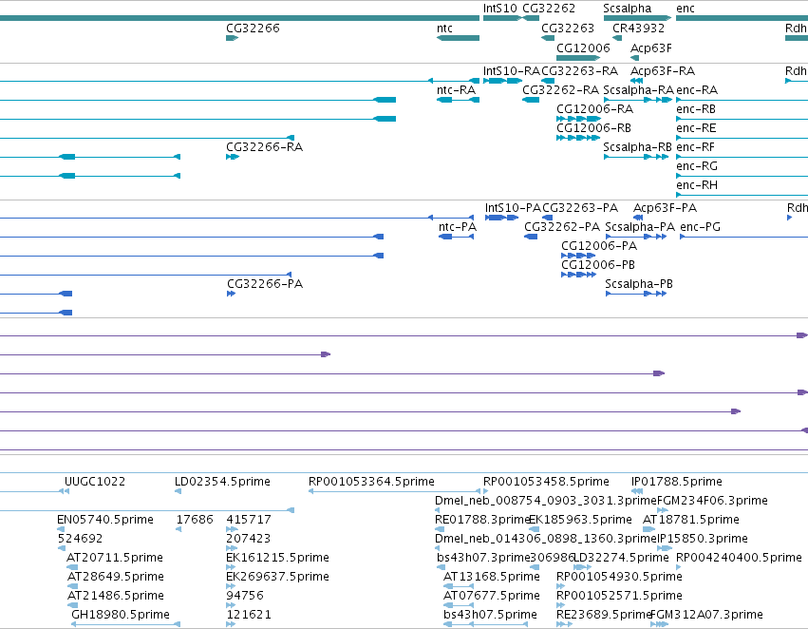The width and height of the screenshot is (808, 629).
Task: Select the IntS10 gene label
Action: [x=499, y=9]
